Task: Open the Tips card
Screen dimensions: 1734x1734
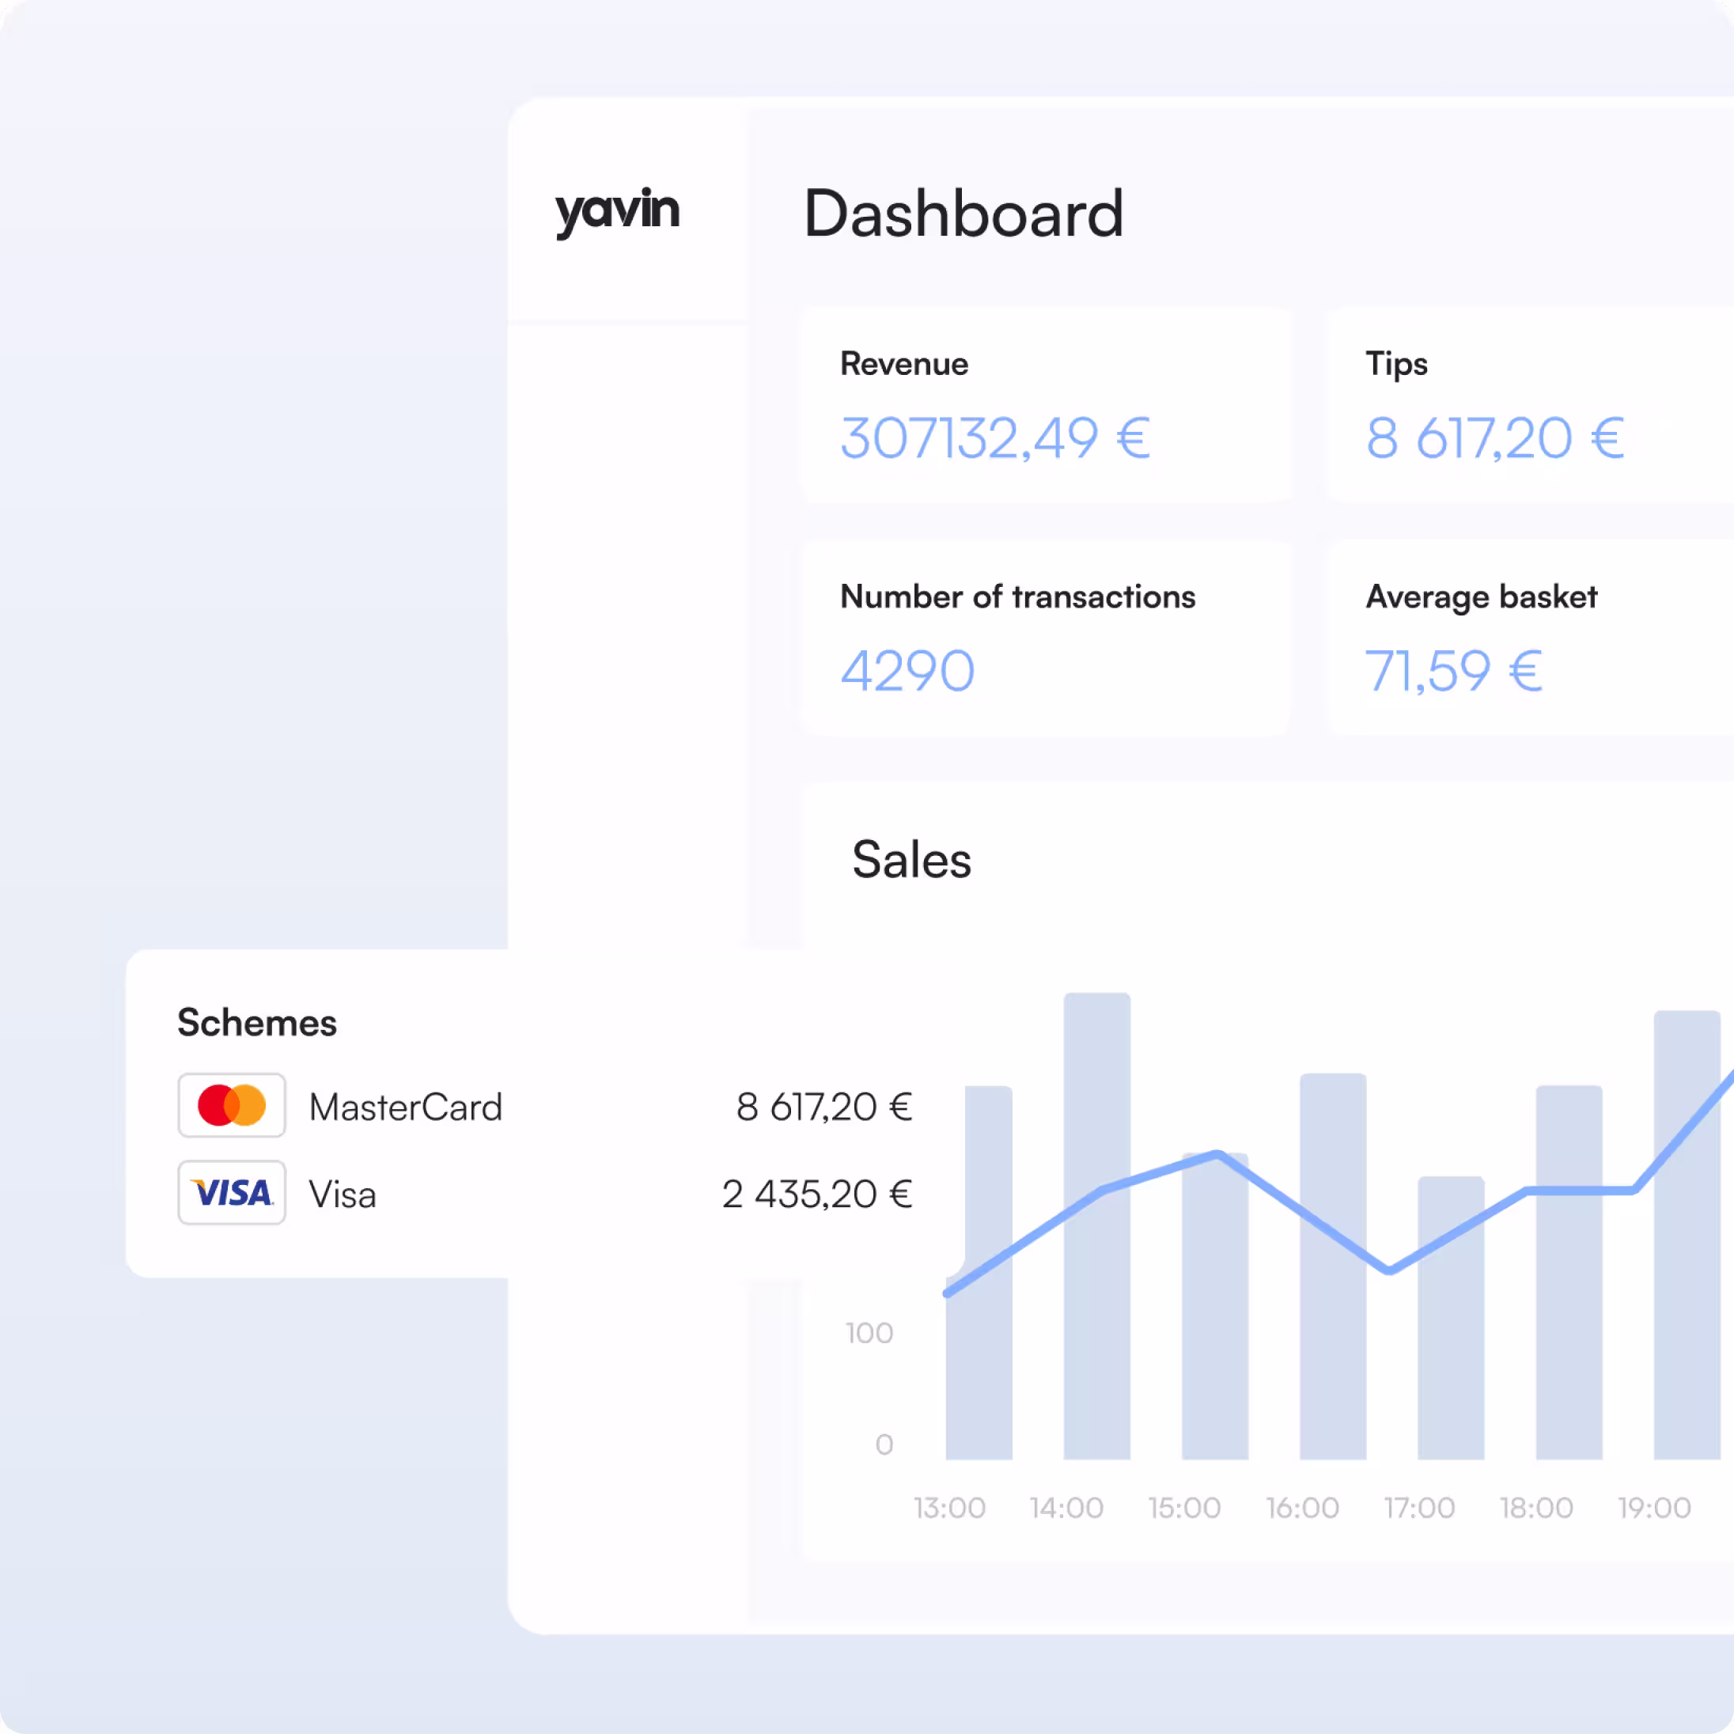Action: click(x=1526, y=404)
